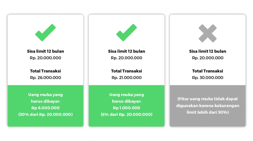Click the green checkmark in the middle card
The image size is (253, 141).
126,33
